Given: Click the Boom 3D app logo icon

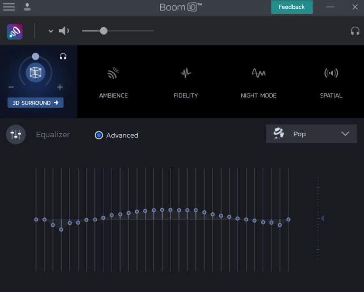Looking at the screenshot, I should point(15,31).
